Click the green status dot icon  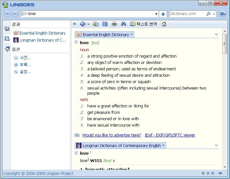[203, 173]
